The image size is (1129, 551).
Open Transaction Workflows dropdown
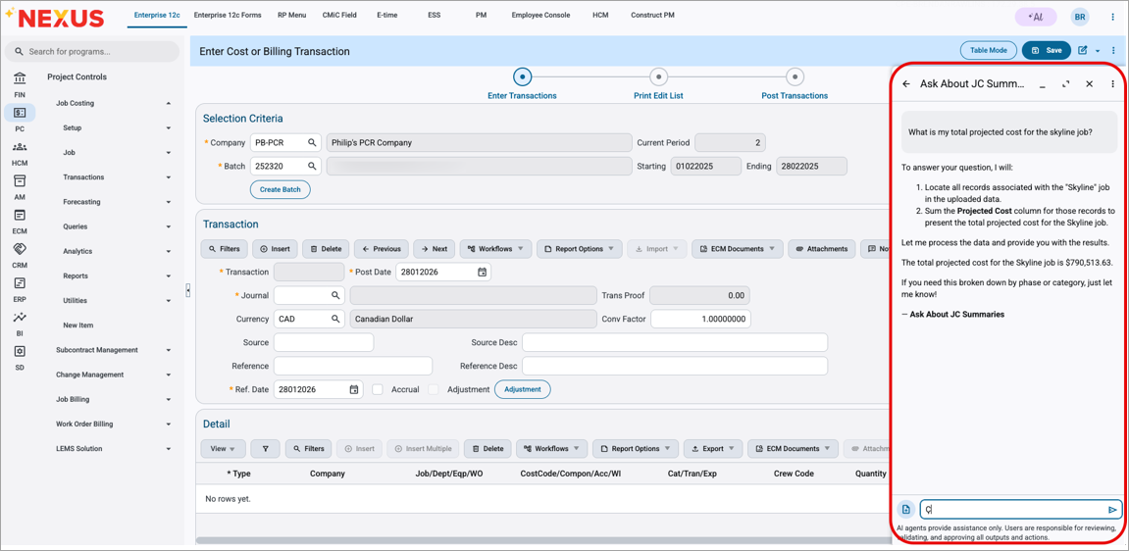point(495,249)
